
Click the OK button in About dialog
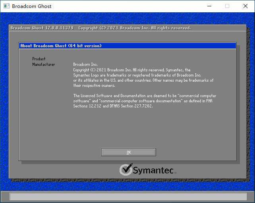click(128, 152)
